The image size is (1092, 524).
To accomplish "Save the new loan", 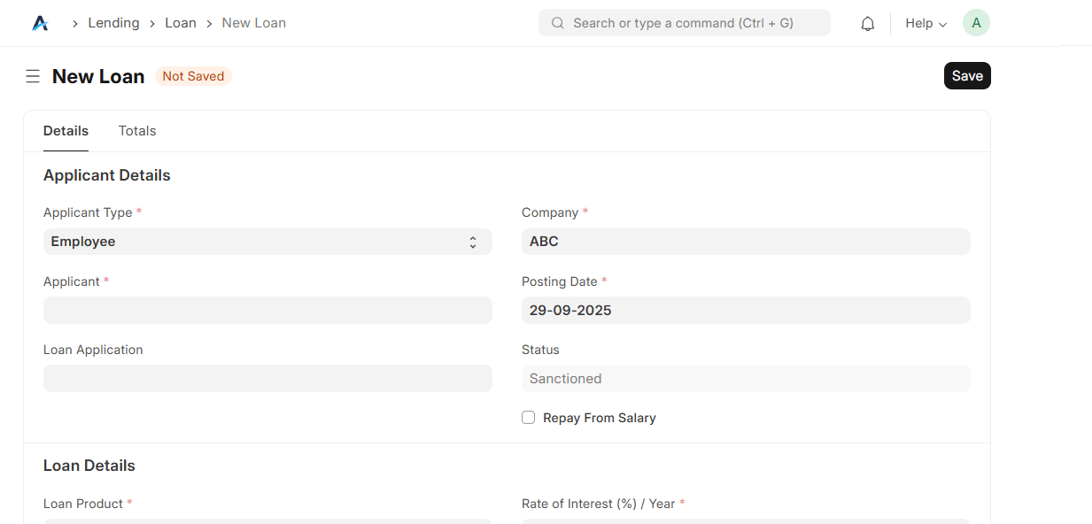I will tap(967, 76).
